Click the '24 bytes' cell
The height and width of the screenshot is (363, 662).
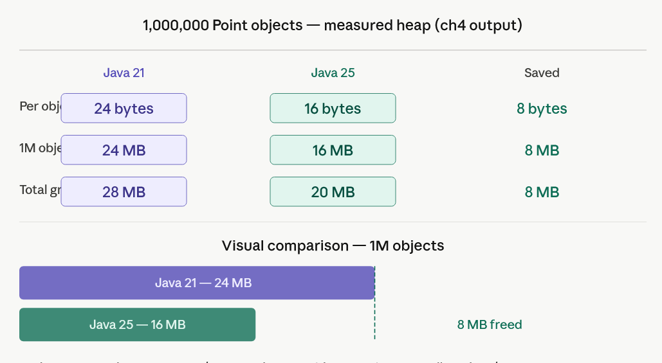pos(124,109)
